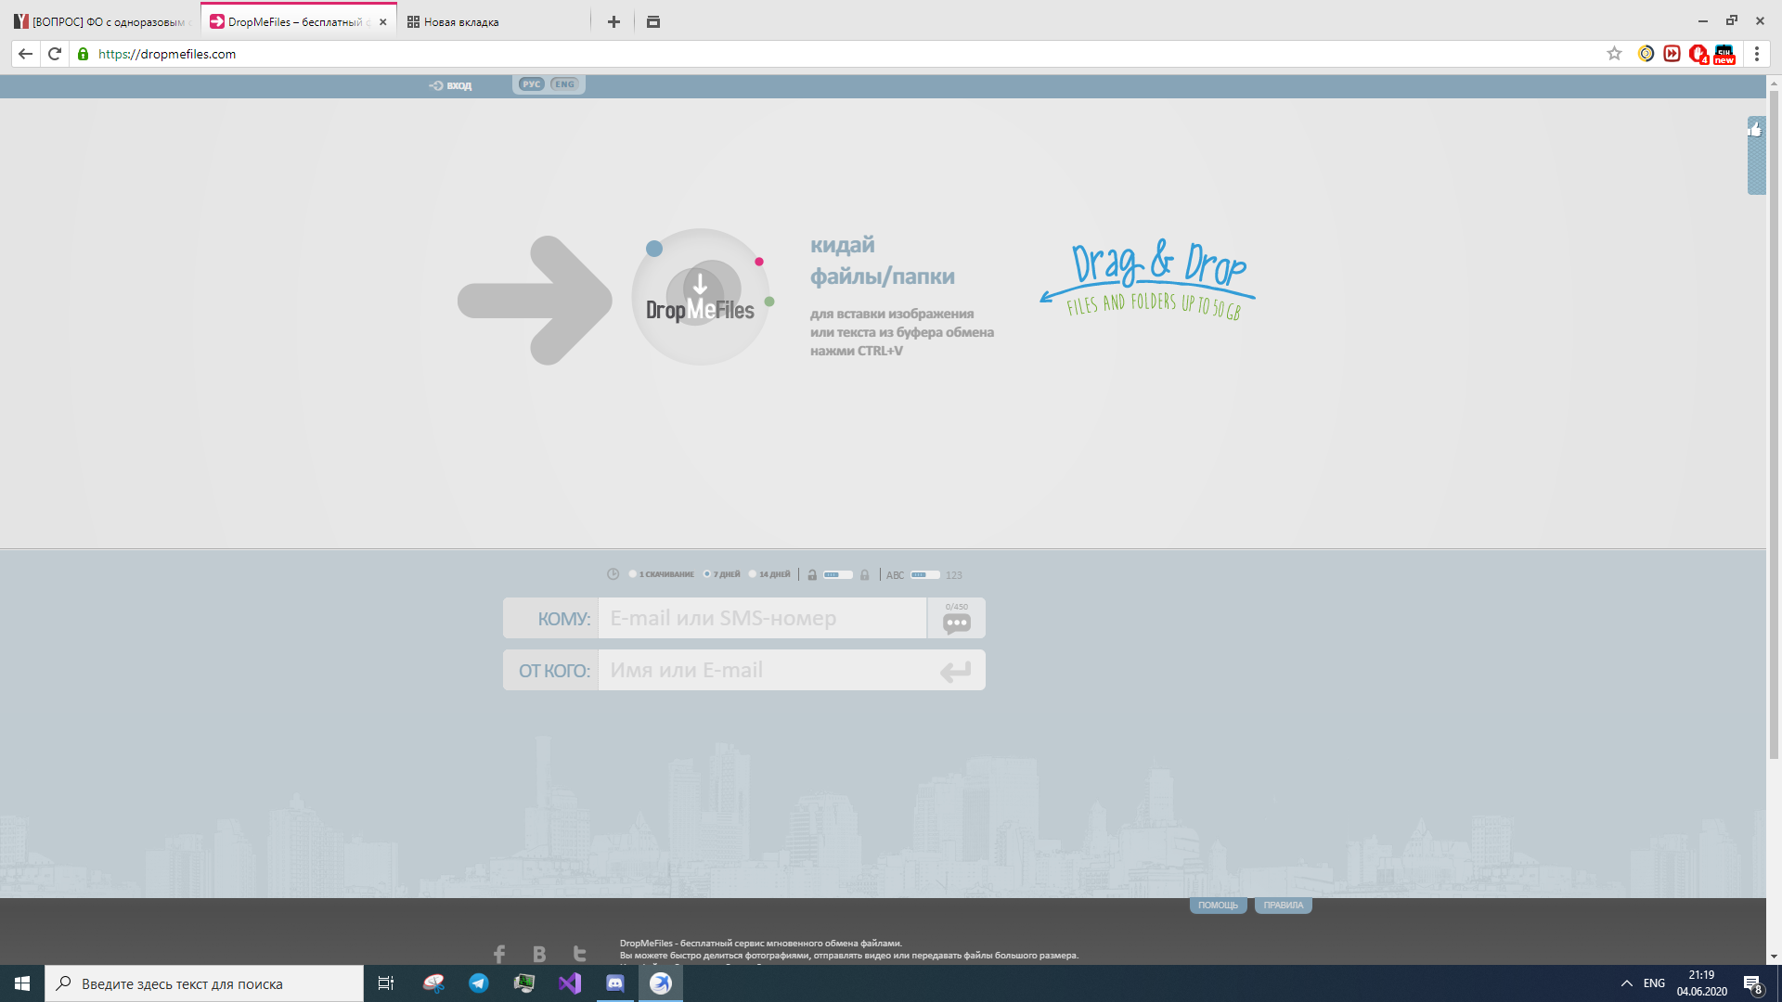The height and width of the screenshot is (1002, 1782).
Task: View site security via padlock icon
Action: click(x=83, y=54)
